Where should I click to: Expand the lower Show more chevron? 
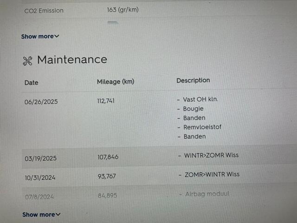click(x=58, y=215)
